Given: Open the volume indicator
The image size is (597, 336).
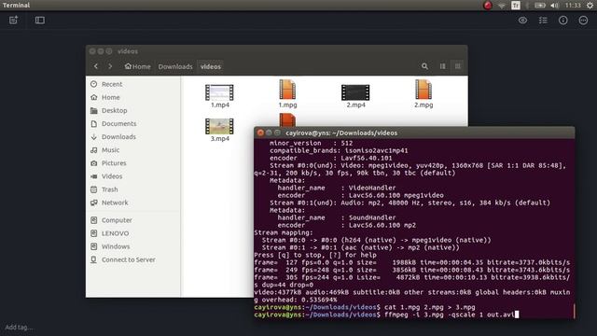Looking at the screenshot, I should coord(555,6).
